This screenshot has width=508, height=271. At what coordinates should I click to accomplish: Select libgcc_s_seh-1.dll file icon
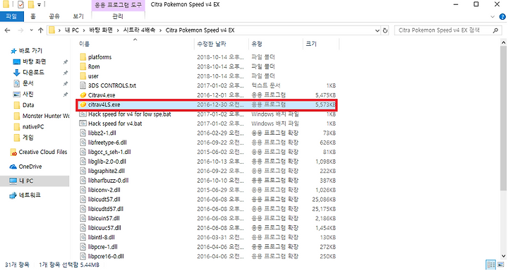83,152
